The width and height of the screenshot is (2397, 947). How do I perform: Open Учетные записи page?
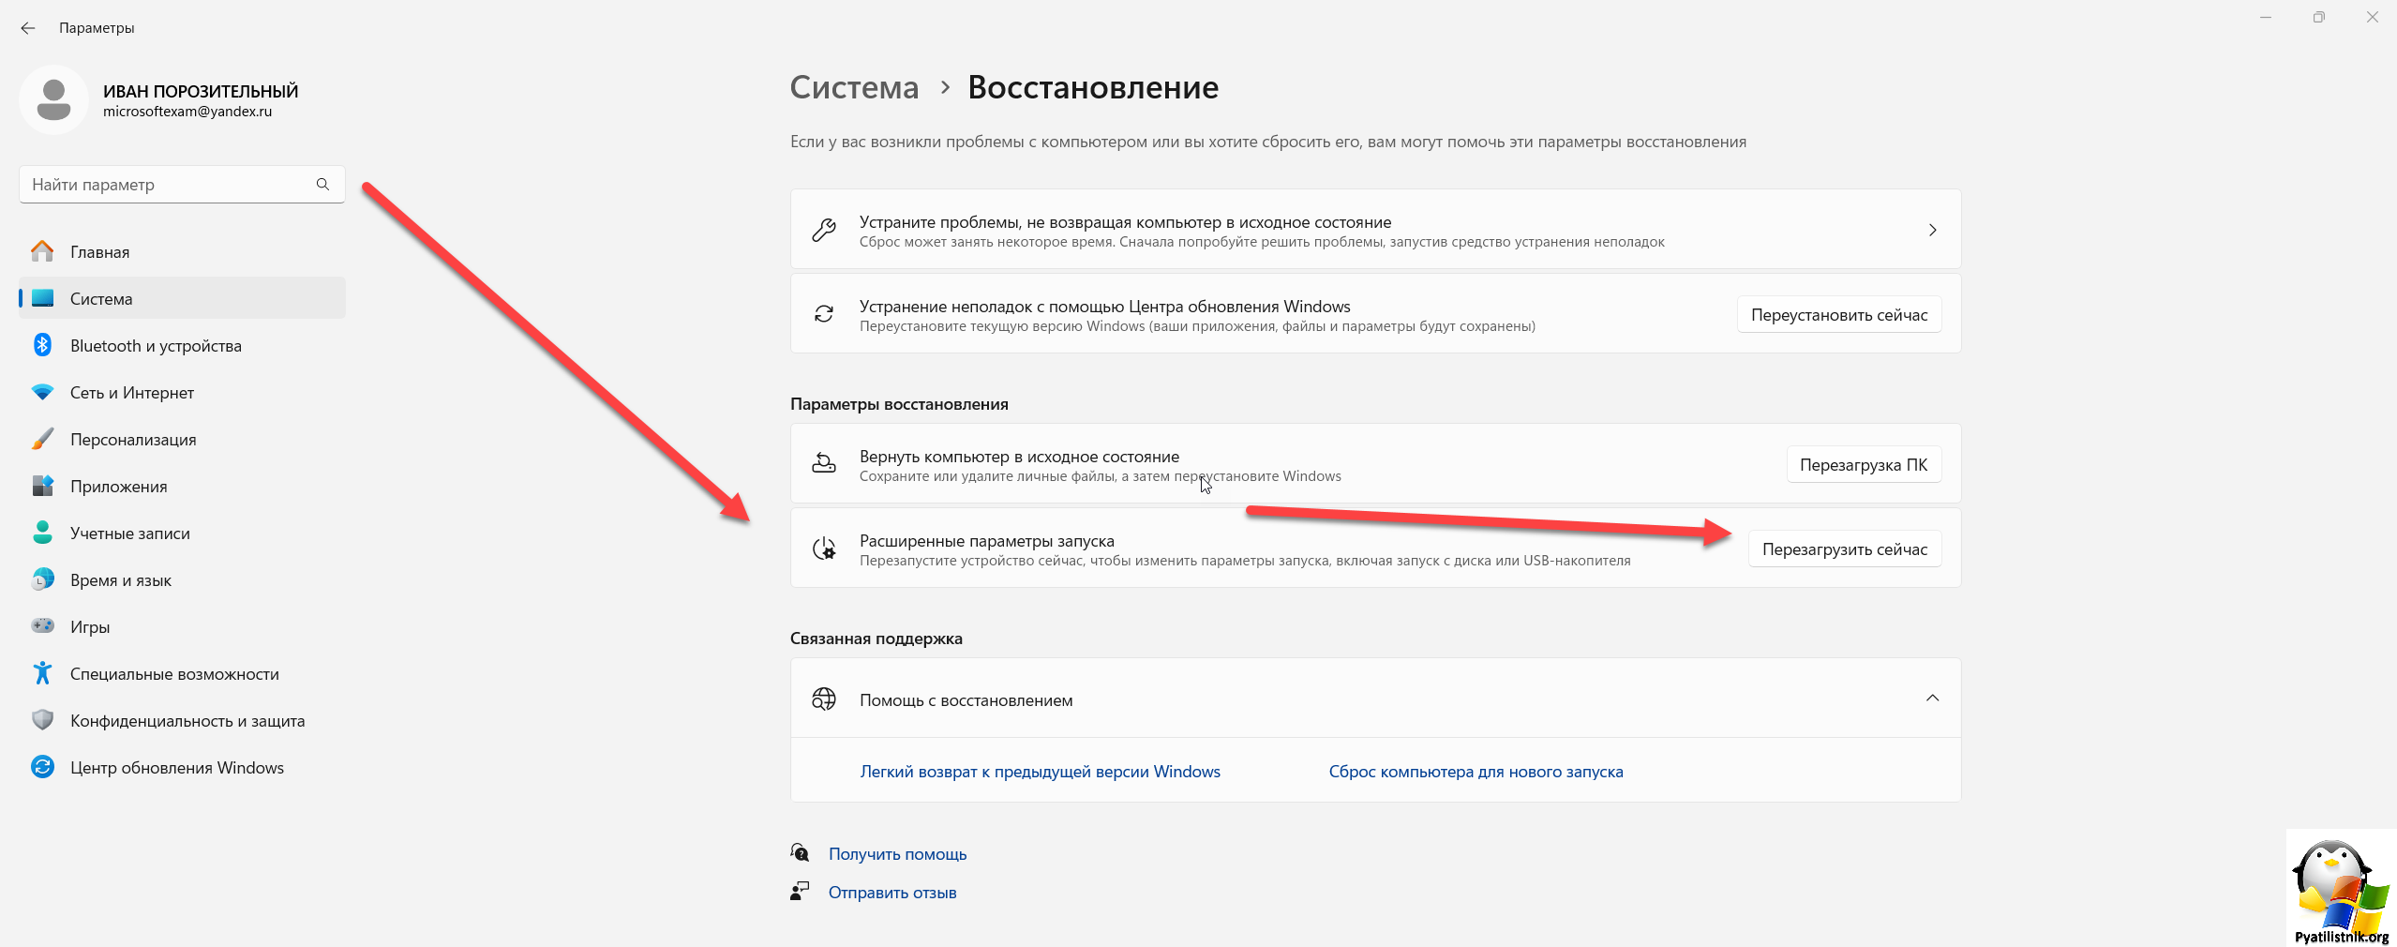(x=182, y=533)
